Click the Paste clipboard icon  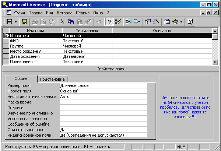(79, 22)
